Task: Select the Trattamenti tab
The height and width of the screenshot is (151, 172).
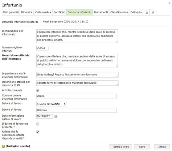Action: 101,12
